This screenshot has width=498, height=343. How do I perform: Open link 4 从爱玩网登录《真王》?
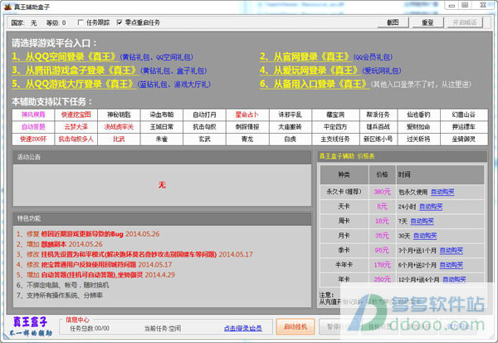click(310, 71)
